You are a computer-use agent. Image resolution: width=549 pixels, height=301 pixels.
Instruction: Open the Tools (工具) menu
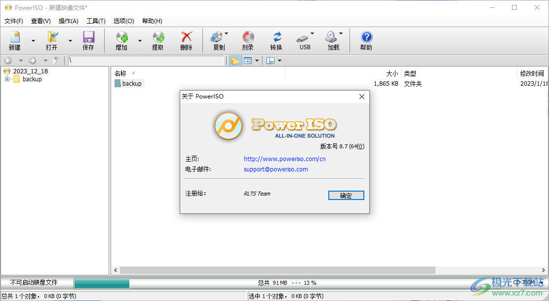pos(96,21)
